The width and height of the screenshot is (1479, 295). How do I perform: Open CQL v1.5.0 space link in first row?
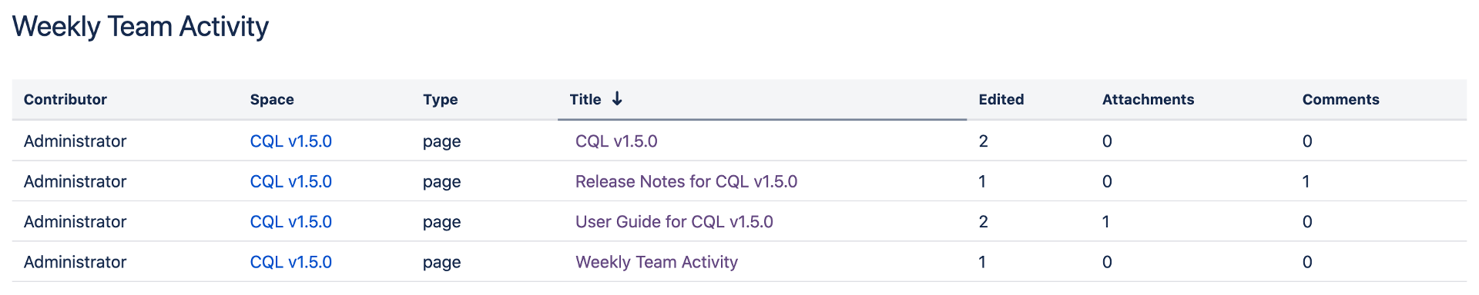pyautogui.click(x=291, y=141)
